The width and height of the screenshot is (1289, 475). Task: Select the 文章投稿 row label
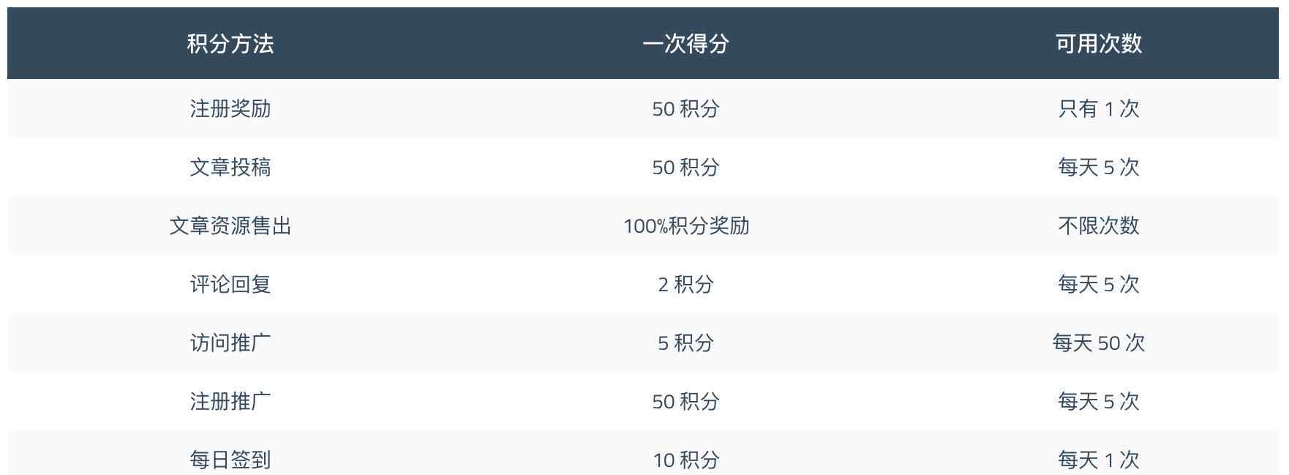(230, 168)
